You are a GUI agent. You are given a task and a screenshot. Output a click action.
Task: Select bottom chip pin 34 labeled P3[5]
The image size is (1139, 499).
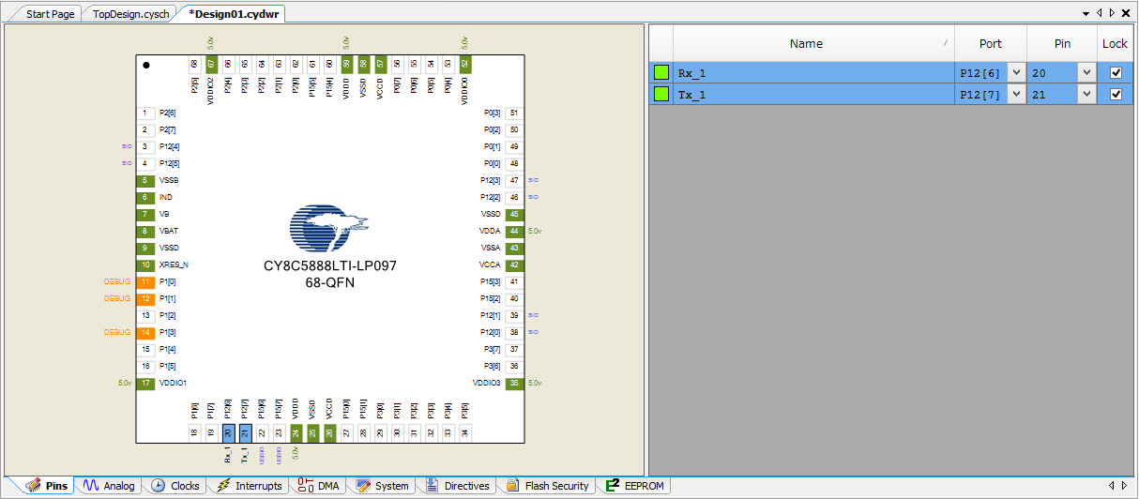click(464, 432)
